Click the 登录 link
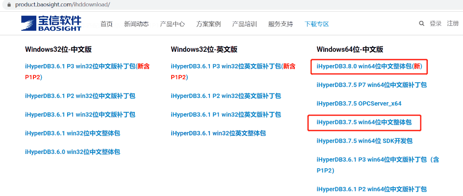 (436, 23)
